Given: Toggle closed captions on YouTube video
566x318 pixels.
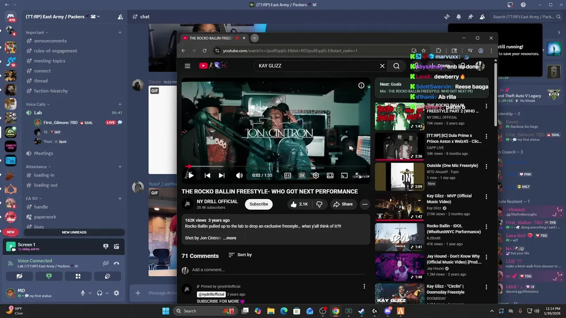Looking at the screenshot, I should pos(287,175).
